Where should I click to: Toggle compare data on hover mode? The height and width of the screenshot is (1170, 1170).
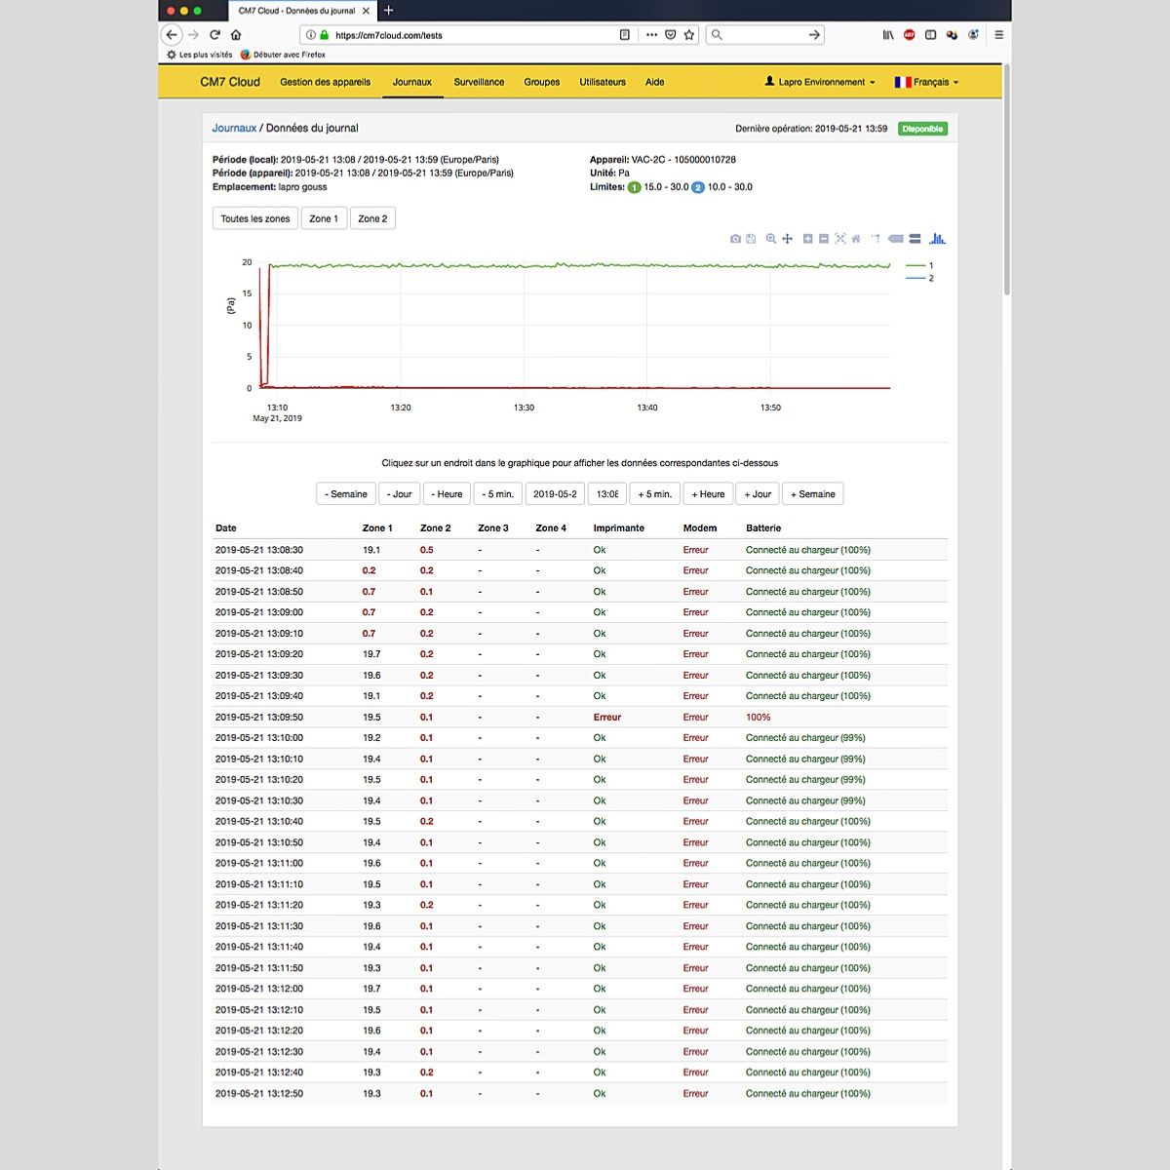click(916, 239)
